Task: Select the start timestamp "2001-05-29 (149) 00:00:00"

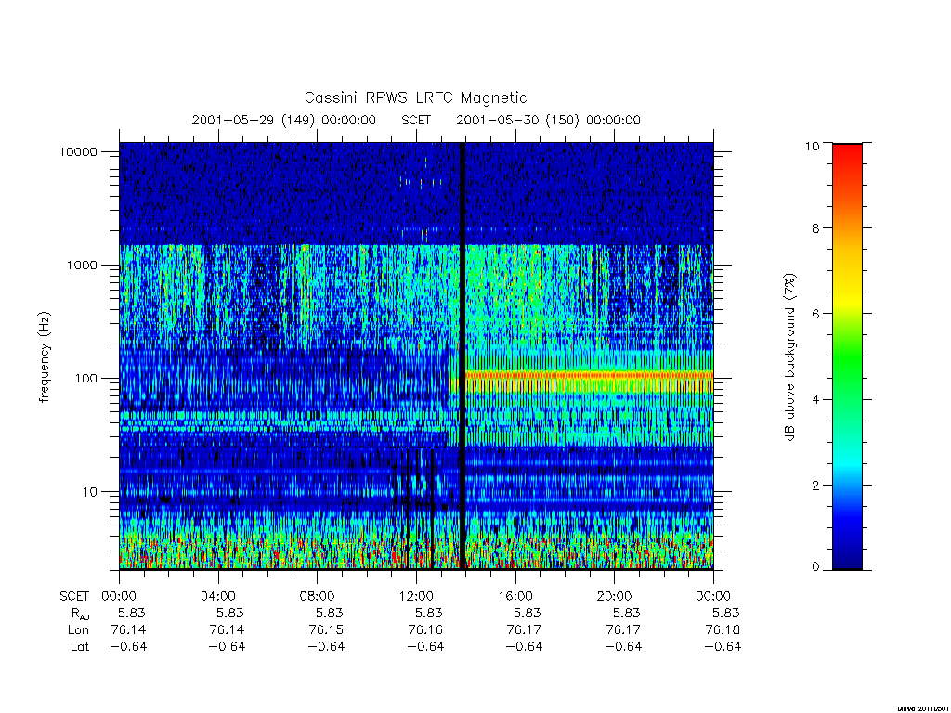Action: coord(283,120)
